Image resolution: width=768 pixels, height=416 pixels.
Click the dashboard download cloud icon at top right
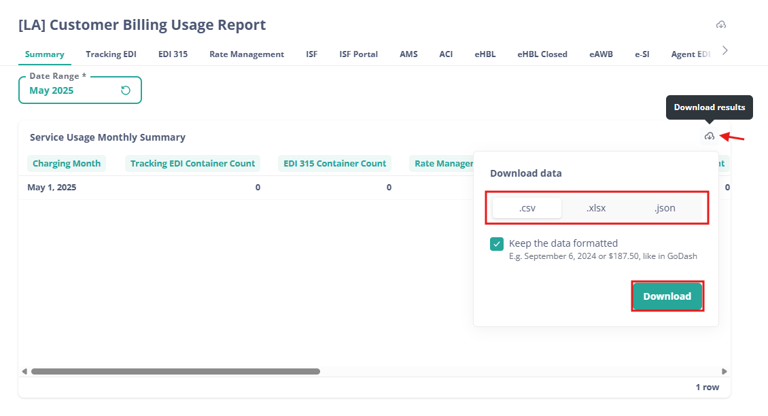coord(721,25)
